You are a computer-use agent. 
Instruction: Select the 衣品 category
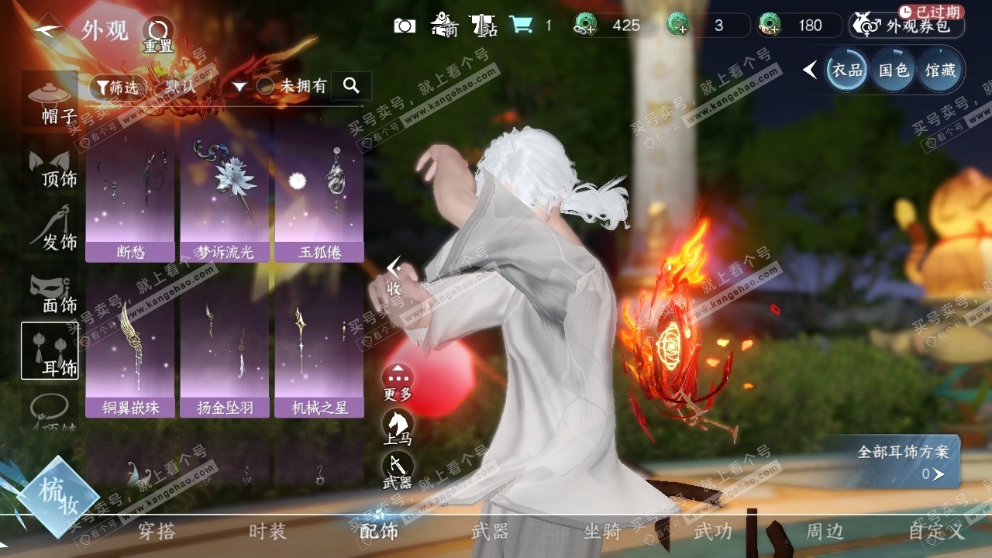[x=846, y=71]
